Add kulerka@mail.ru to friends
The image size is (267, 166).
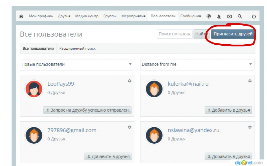coord(228,110)
